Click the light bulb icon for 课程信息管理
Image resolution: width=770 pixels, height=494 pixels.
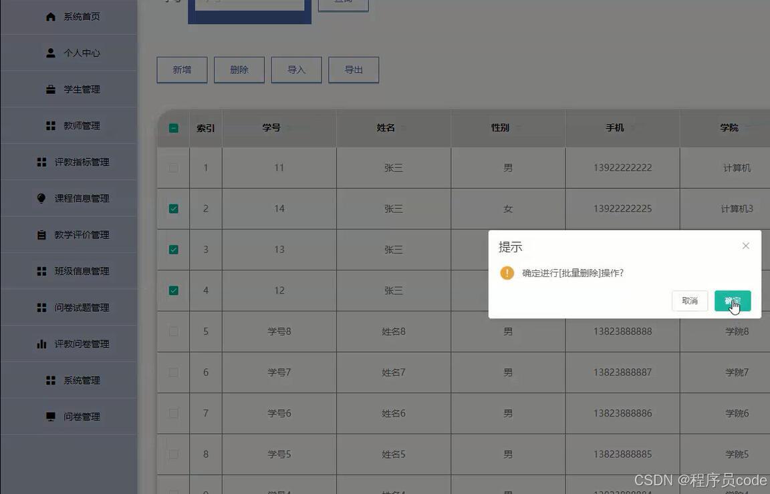[41, 198]
